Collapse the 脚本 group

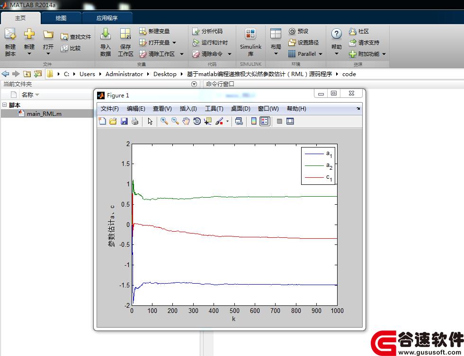(4, 105)
